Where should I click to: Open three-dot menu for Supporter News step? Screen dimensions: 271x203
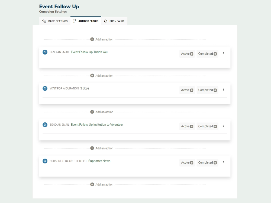click(x=224, y=162)
